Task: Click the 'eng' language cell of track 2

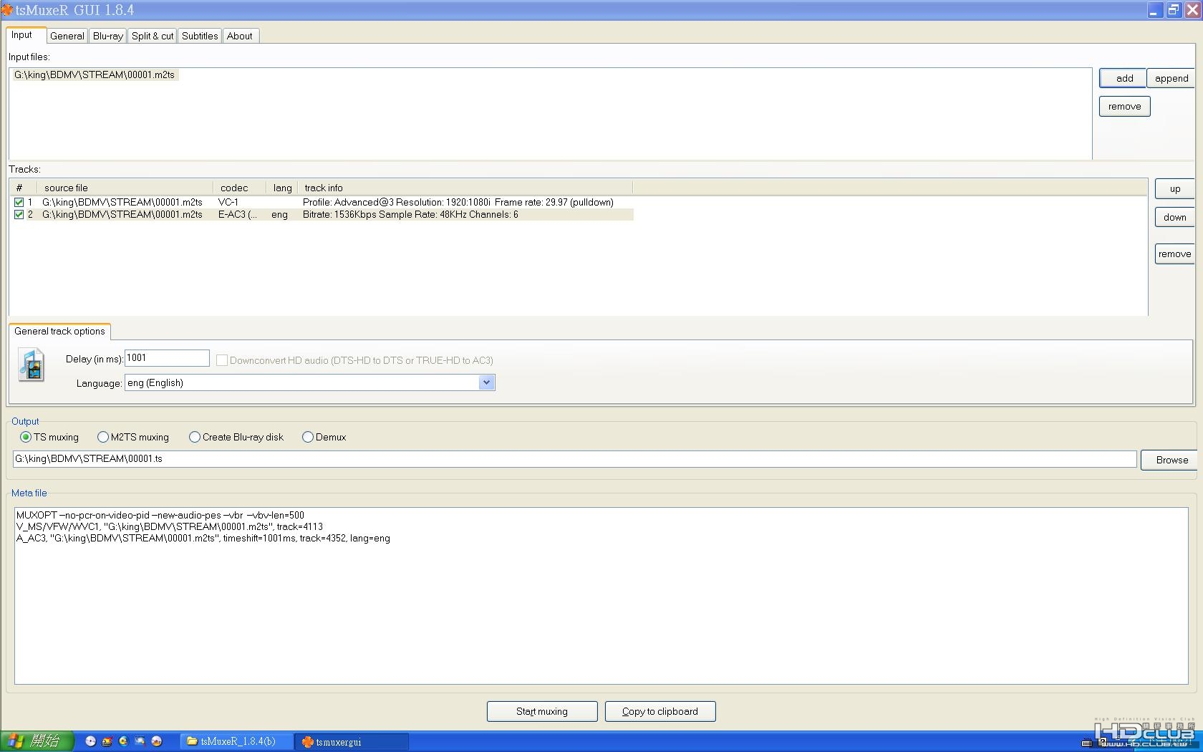Action: click(x=279, y=214)
